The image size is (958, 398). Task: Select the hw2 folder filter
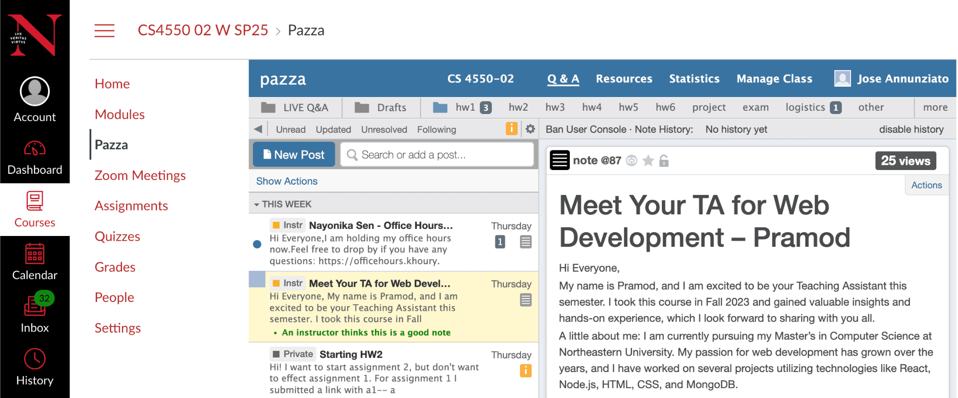click(x=518, y=107)
